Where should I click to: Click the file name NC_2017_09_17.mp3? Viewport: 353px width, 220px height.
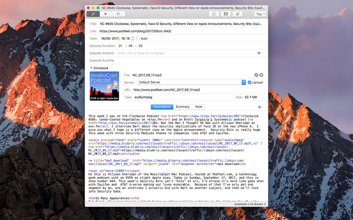tap(147, 75)
